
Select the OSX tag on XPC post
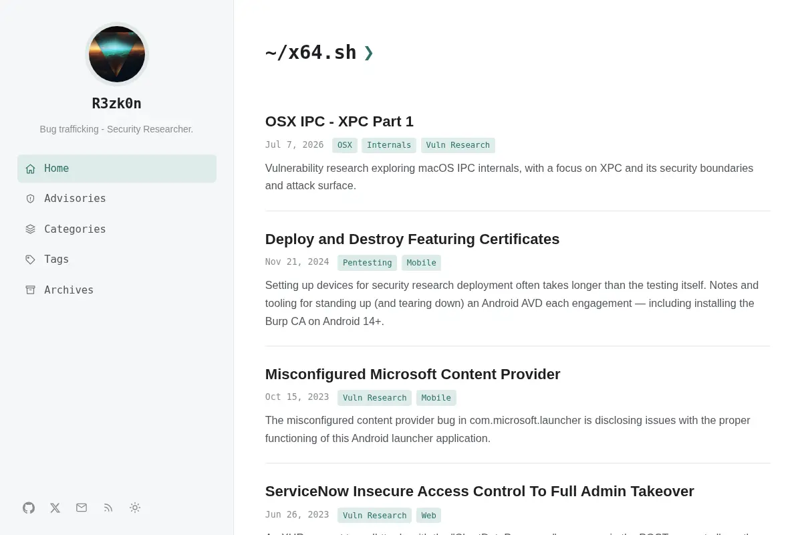pos(345,145)
